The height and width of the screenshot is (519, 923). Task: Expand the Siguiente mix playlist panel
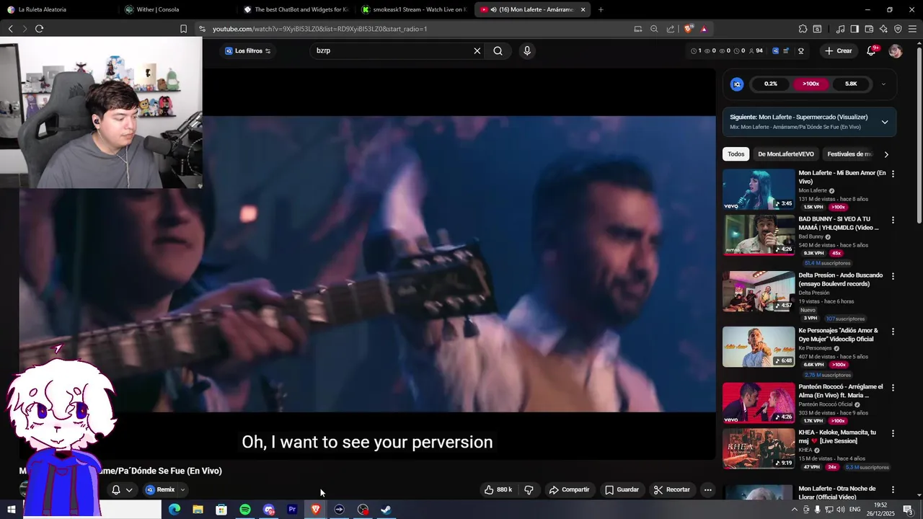tap(885, 122)
